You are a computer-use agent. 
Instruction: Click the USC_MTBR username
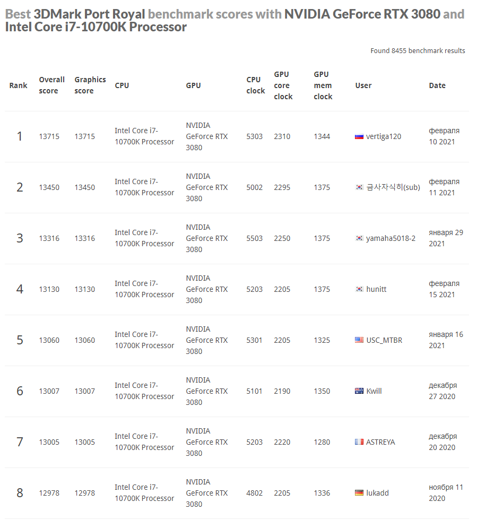[384, 340]
